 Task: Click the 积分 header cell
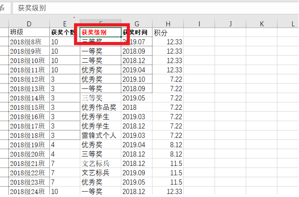[168, 33]
